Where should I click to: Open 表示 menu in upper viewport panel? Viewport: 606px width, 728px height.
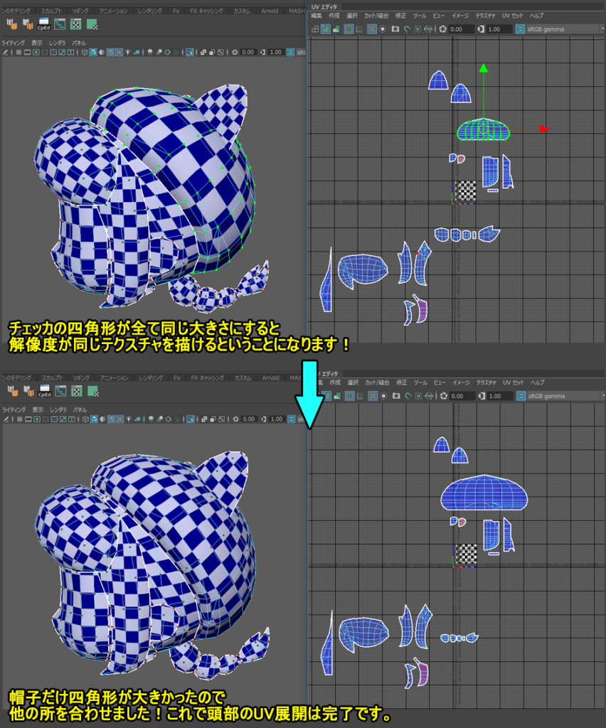click(37, 43)
